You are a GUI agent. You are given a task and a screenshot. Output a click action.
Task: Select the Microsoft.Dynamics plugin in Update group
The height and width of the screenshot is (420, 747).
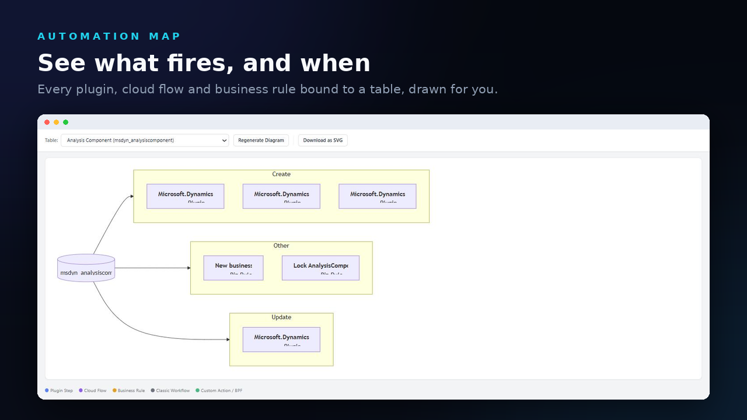tap(281, 339)
